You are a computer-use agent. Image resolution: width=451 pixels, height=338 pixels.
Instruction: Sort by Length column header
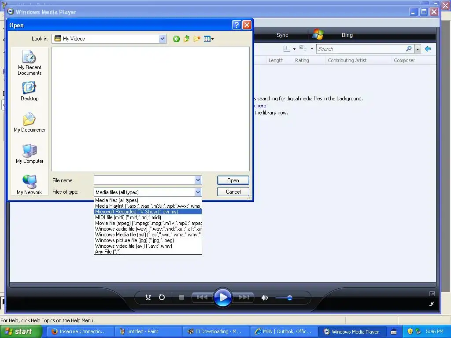pyautogui.click(x=276, y=60)
